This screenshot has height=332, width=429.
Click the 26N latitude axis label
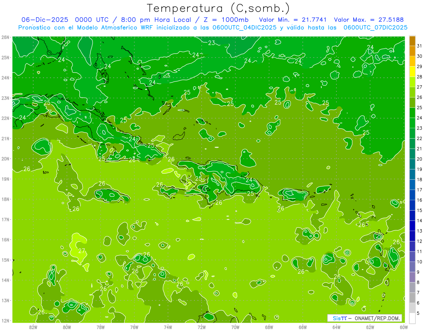tap(5, 37)
